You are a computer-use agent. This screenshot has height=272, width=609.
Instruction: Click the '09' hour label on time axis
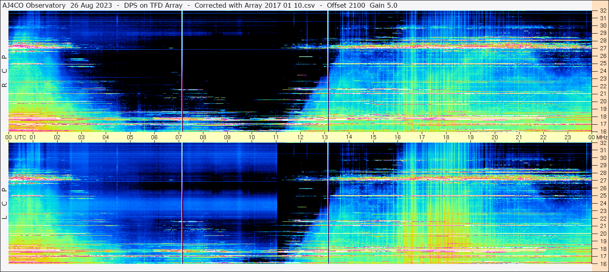(x=227, y=137)
